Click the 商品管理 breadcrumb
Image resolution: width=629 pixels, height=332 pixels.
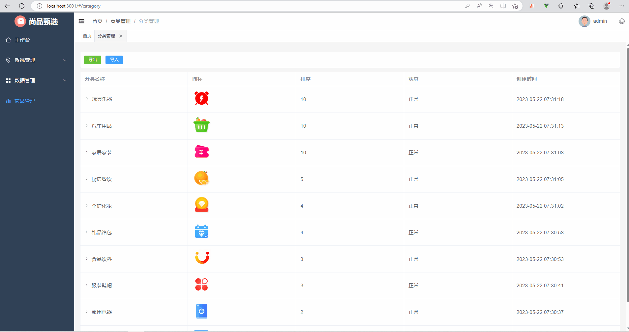click(x=120, y=21)
